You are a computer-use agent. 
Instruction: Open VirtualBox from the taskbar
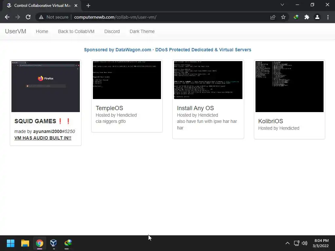click(x=53, y=243)
